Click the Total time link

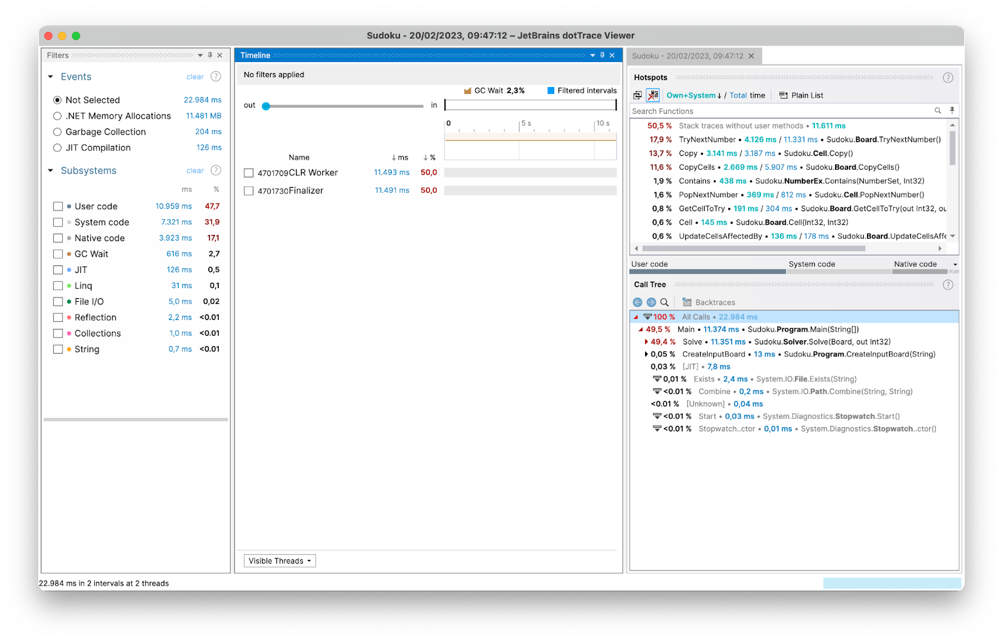click(x=738, y=95)
